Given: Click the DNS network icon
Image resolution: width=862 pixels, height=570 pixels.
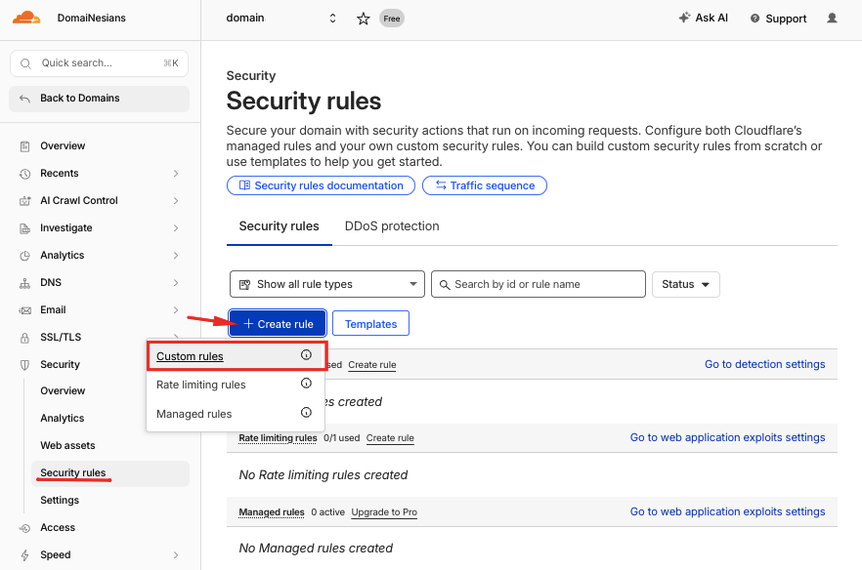Looking at the screenshot, I should [24, 283].
